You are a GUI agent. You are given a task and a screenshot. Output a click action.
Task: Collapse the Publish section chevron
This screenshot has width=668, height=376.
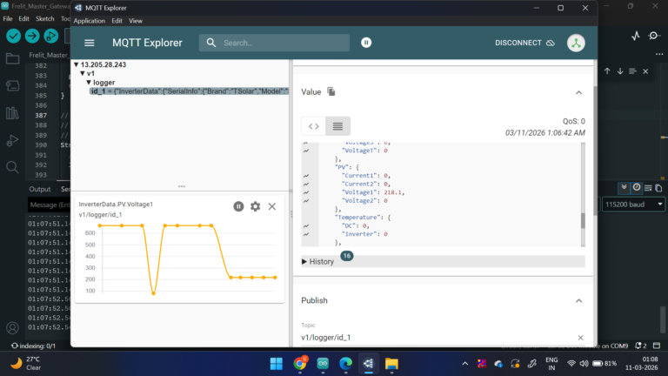click(578, 301)
